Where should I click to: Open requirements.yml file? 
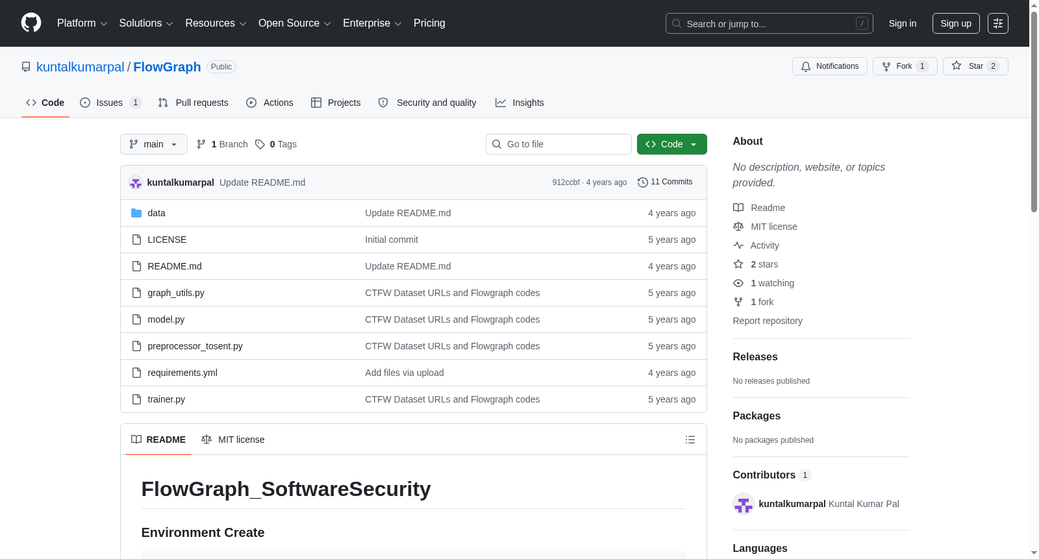point(182,373)
